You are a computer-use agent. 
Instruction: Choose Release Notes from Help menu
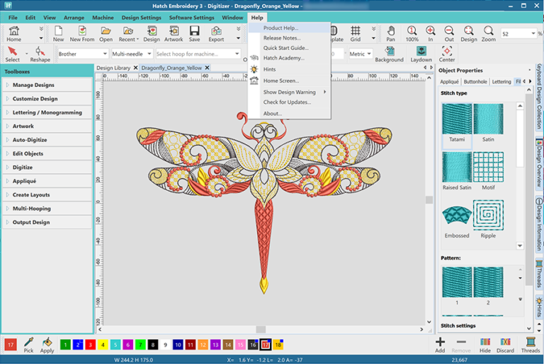pos(282,38)
